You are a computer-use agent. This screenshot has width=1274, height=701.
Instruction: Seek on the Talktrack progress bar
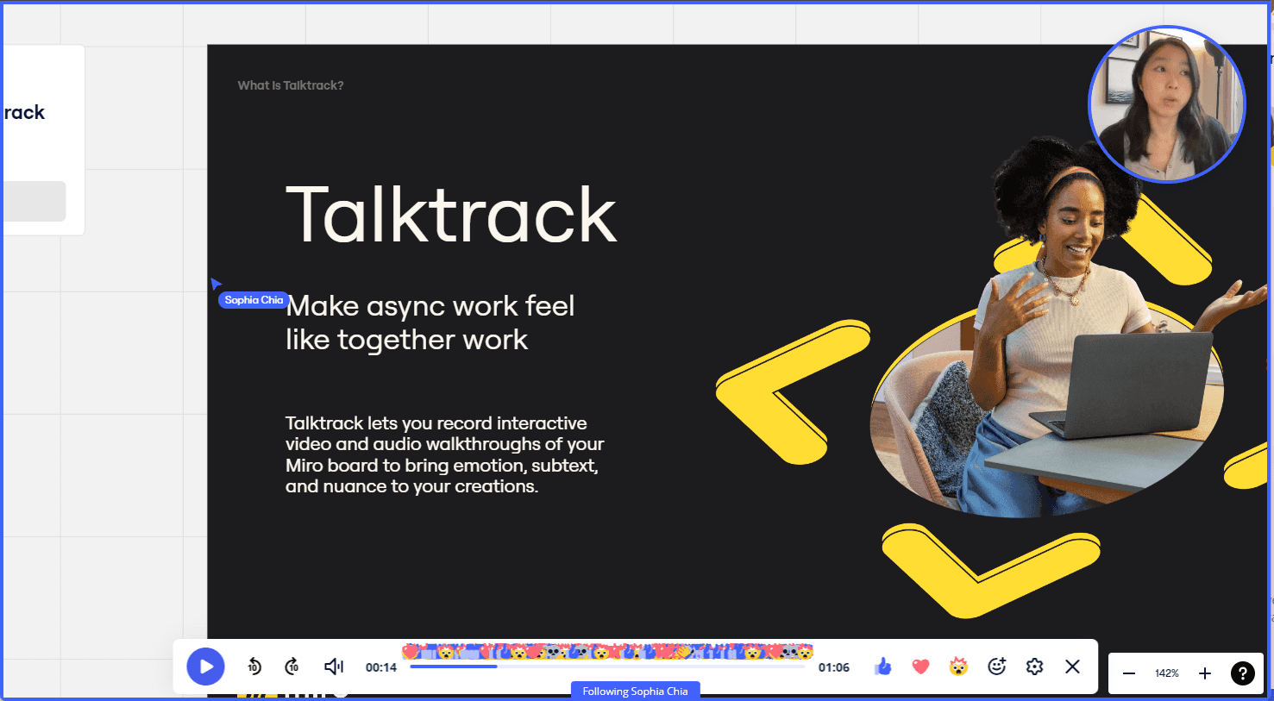[607, 667]
